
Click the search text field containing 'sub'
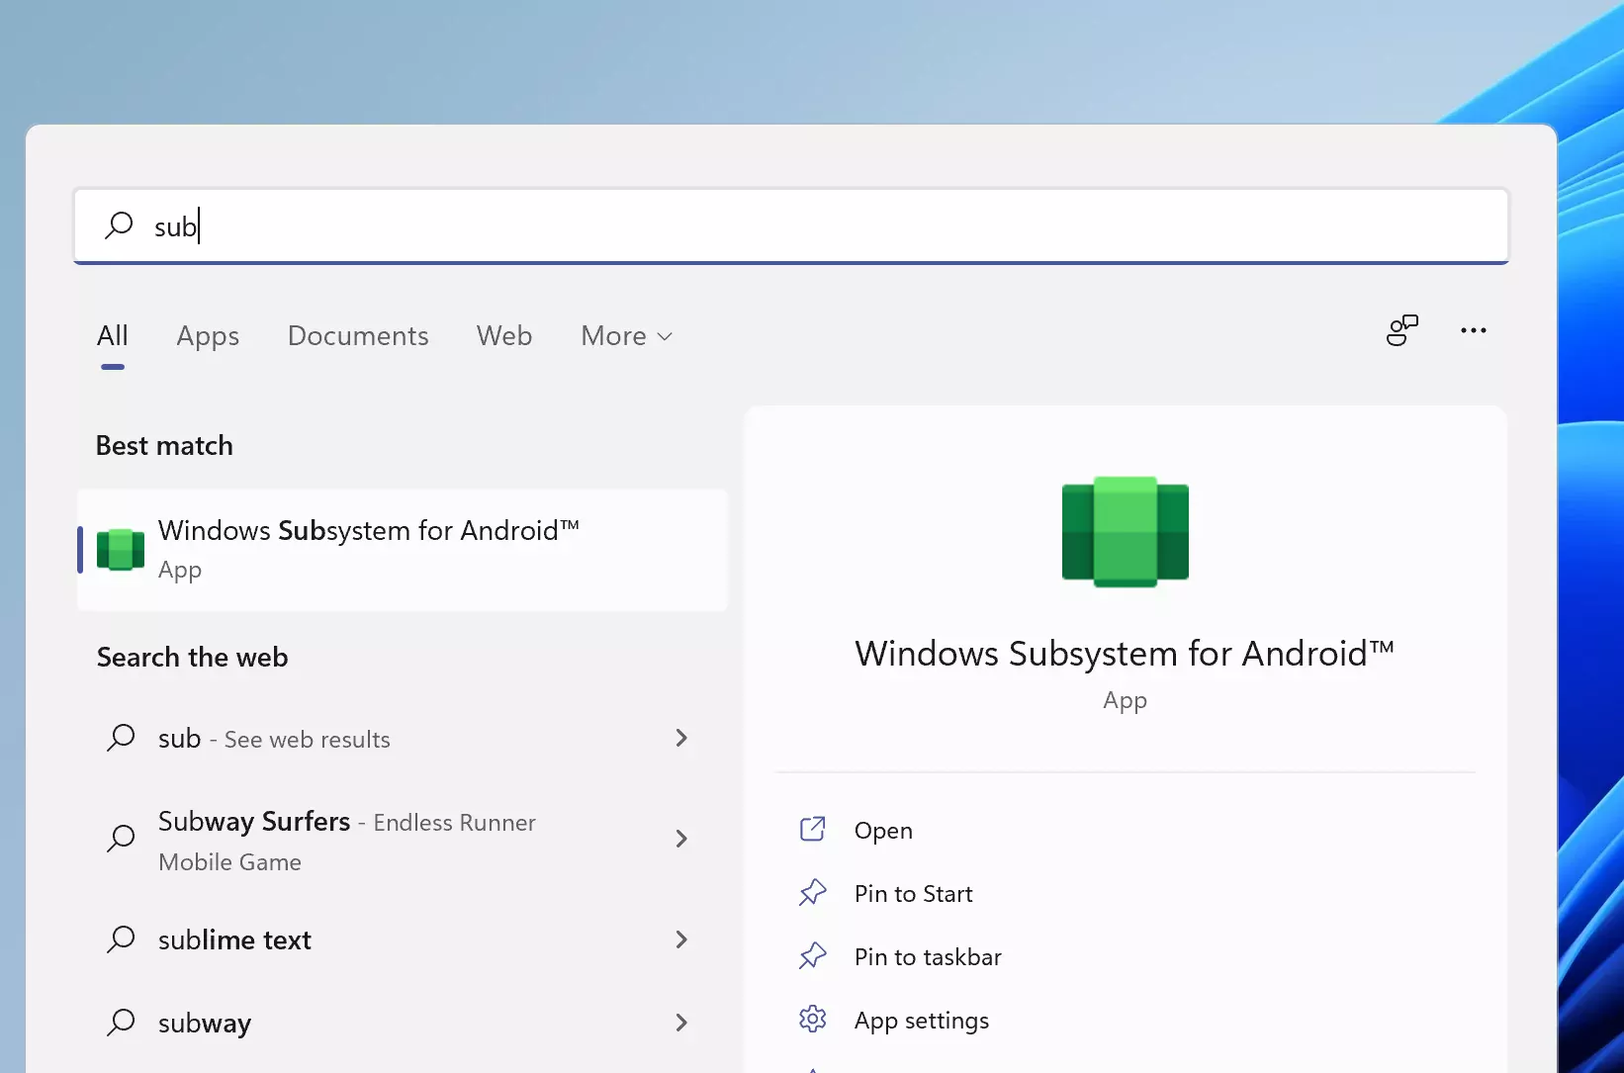click(791, 226)
